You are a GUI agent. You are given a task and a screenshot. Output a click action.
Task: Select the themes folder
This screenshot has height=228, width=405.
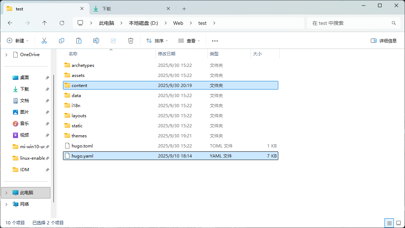[x=79, y=136]
